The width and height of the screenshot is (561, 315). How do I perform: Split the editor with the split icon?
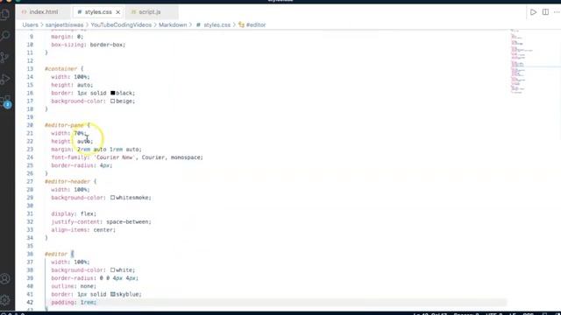pos(545,12)
